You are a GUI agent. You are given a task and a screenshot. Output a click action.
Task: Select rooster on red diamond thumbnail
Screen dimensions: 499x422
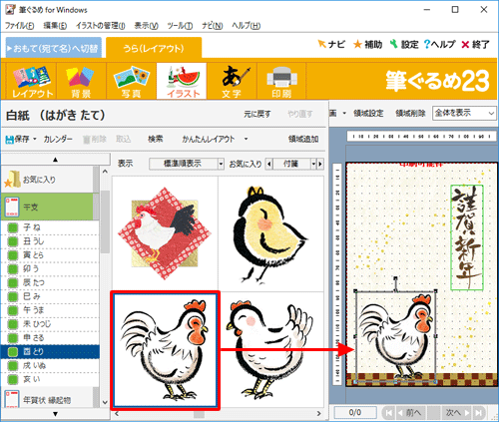pyautogui.click(x=165, y=233)
